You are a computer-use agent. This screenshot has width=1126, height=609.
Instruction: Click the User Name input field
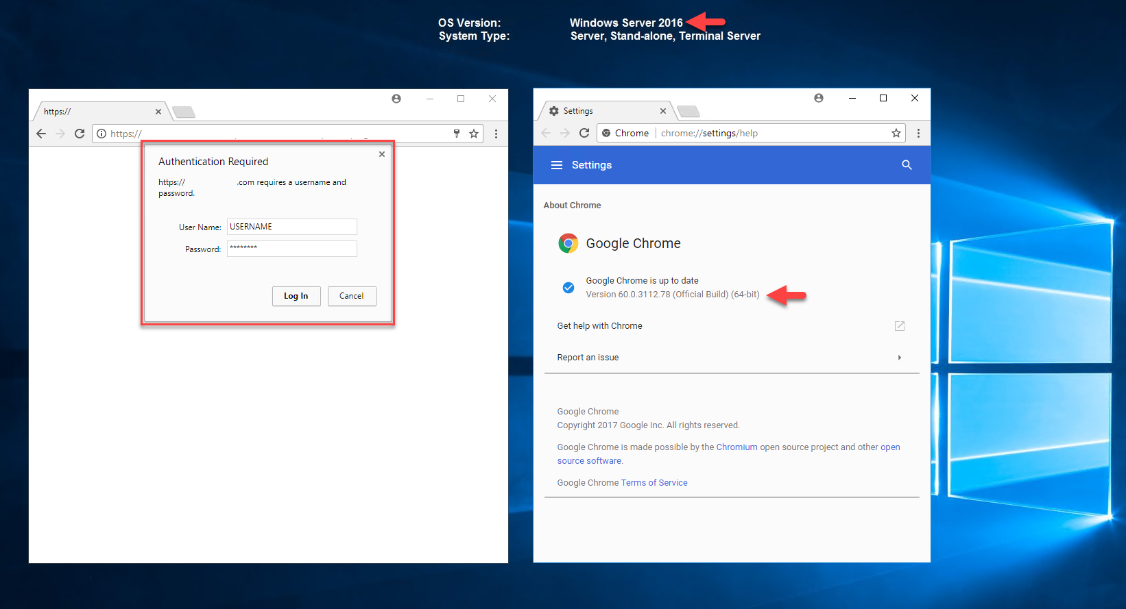[x=292, y=227]
